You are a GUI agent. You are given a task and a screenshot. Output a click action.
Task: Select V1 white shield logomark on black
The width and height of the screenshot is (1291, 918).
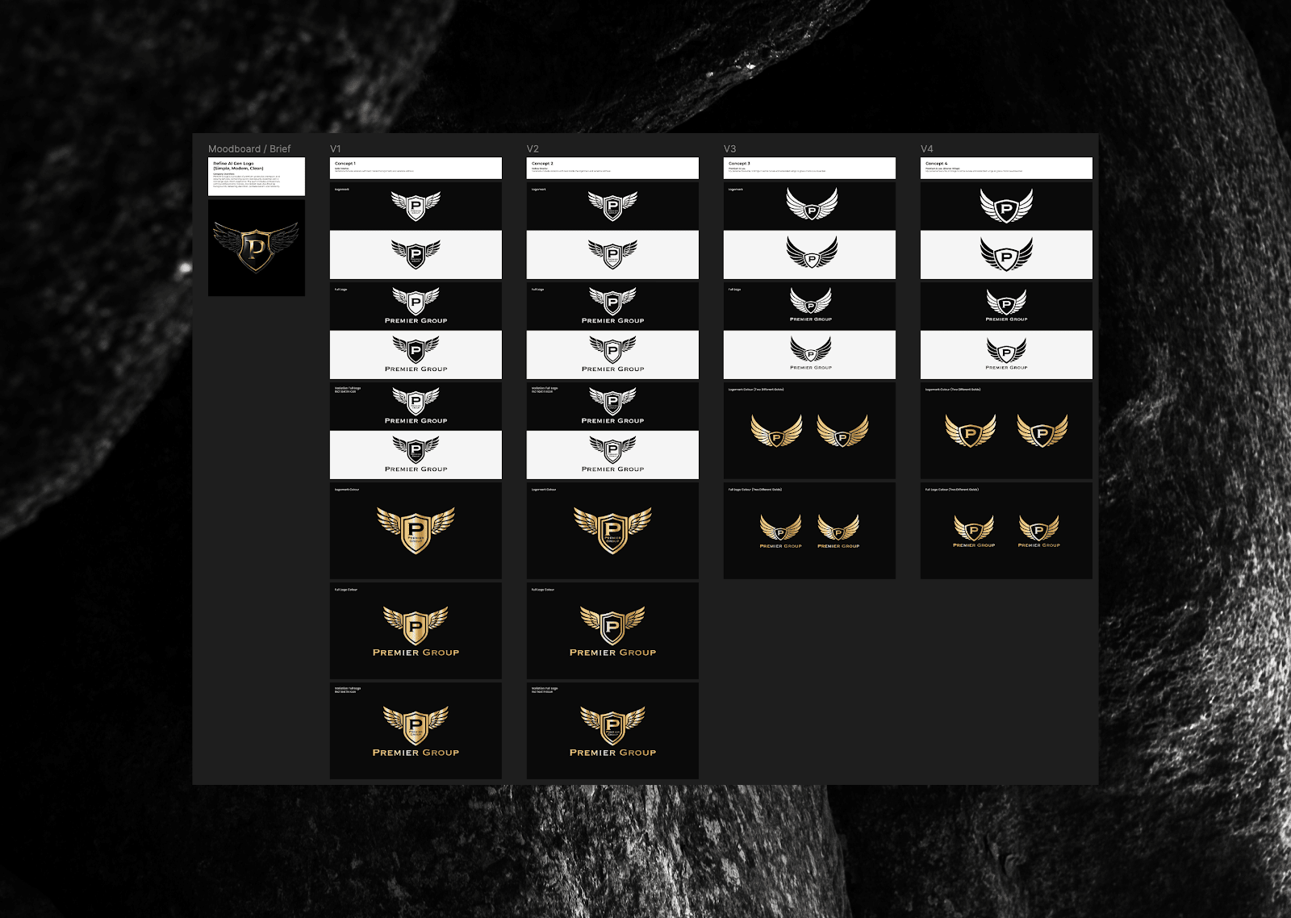coord(416,206)
